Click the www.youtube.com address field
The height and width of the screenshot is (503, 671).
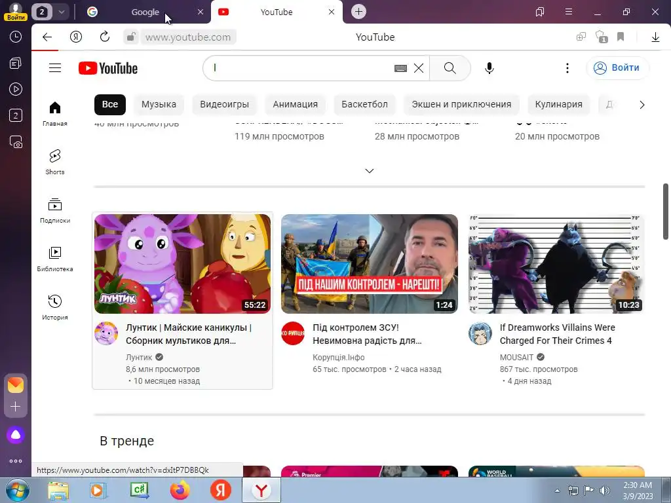click(188, 37)
